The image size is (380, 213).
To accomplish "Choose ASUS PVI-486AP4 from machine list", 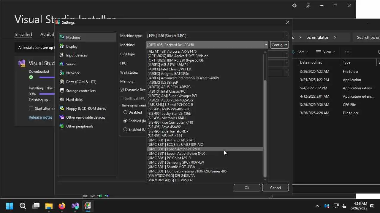I will (205, 65).
